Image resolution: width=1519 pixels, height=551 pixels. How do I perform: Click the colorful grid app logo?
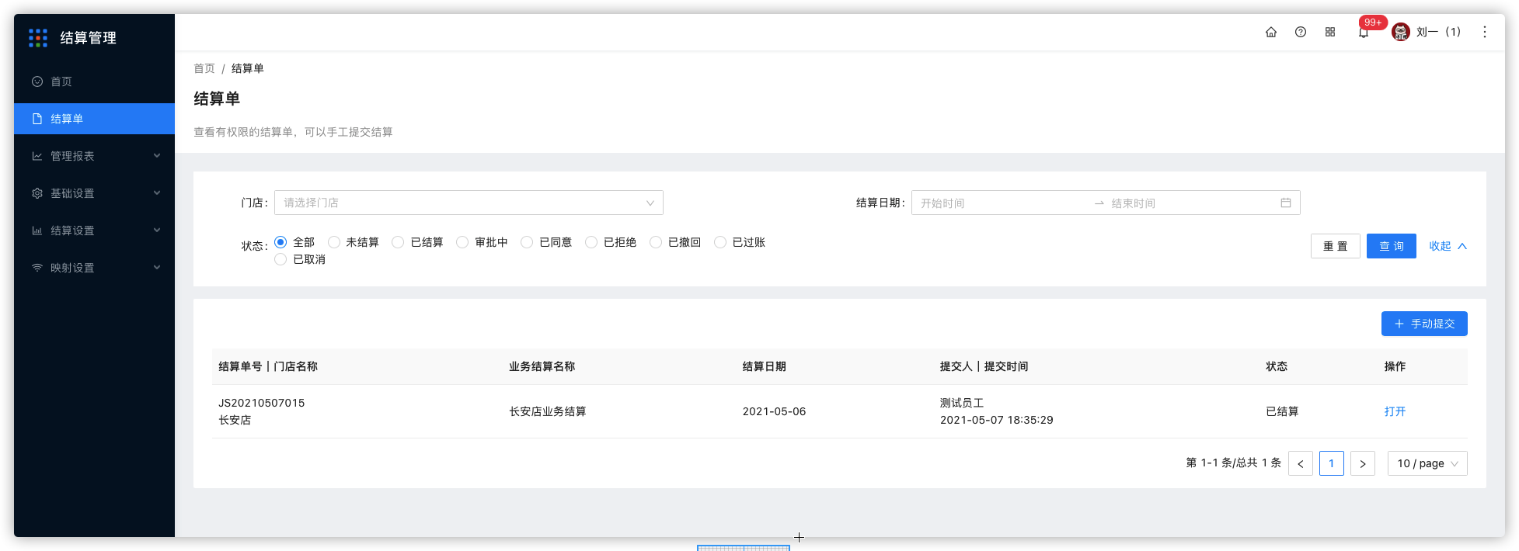(38, 37)
